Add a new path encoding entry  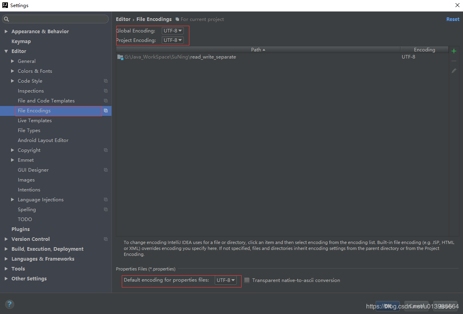[x=454, y=51]
